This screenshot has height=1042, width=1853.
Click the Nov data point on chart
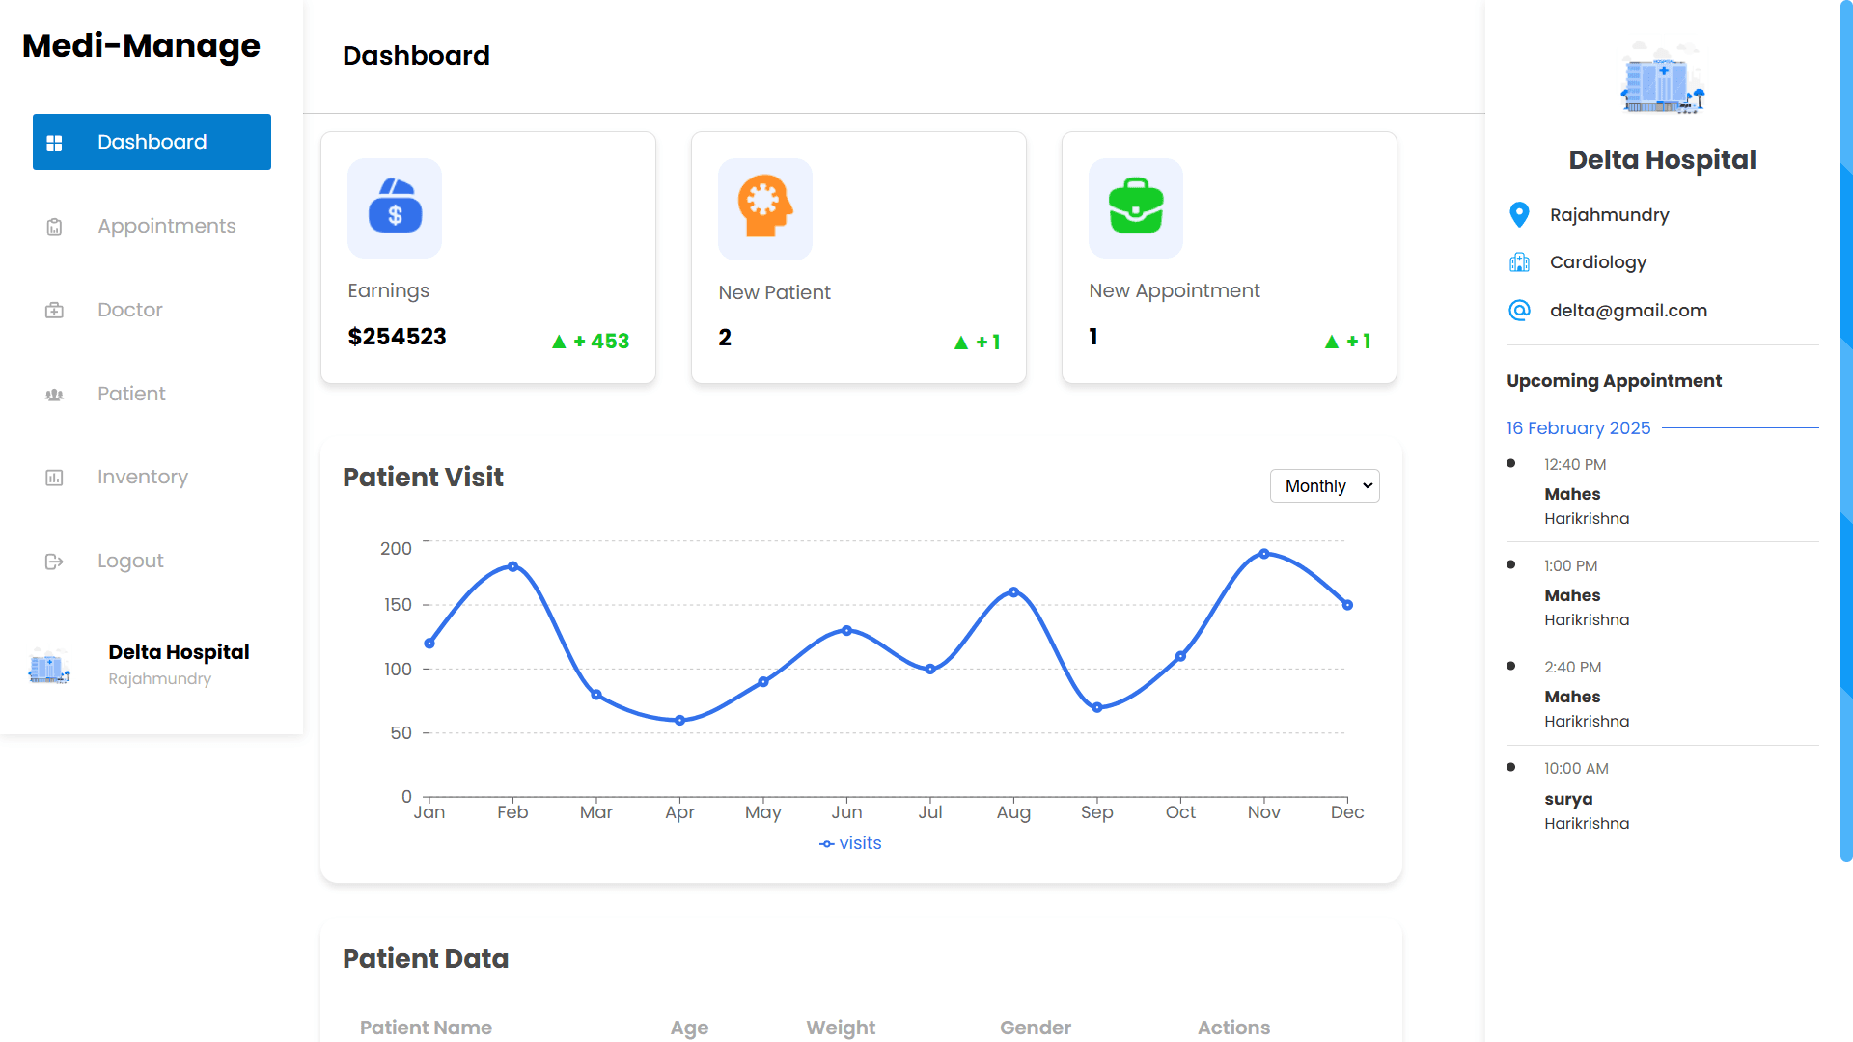click(1264, 554)
